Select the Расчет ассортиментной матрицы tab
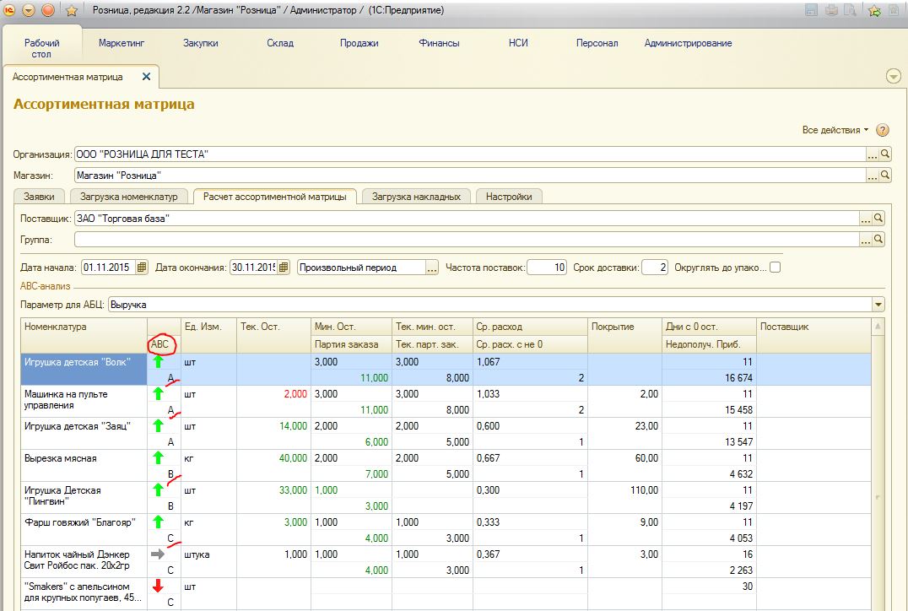The width and height of the screenshot is (908, 611). (275, 197)
